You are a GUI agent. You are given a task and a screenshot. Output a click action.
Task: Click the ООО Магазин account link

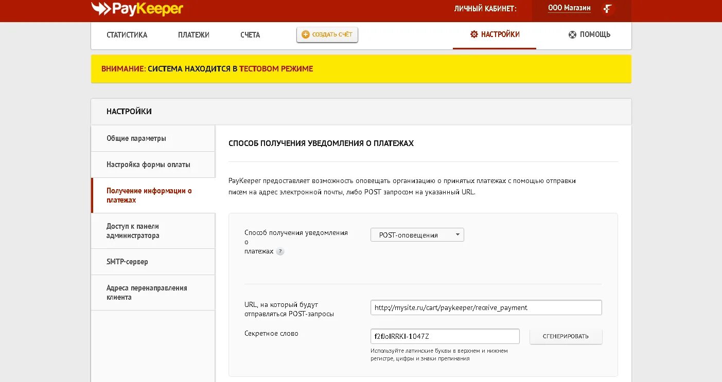(x=569, y=8)
